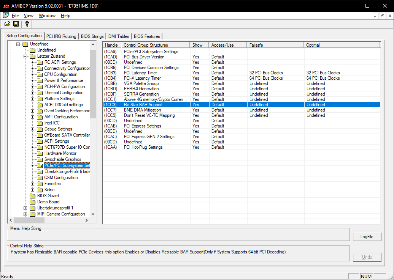
Task: Click the folder icon for Hardware Monitor
Action: 40,153
